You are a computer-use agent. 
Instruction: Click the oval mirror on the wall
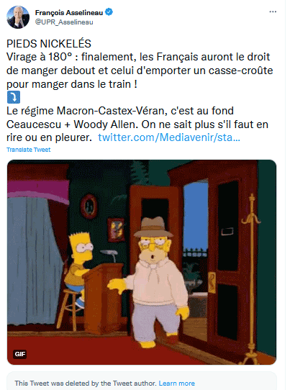89,207
